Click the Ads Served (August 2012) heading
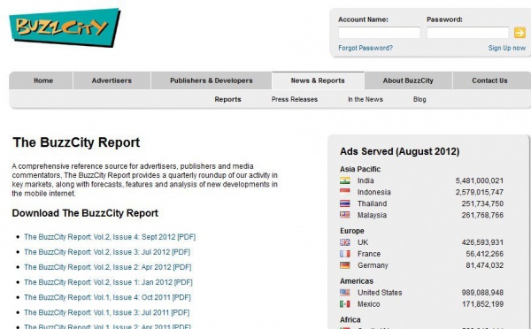This screenshot has width=531, height=329. pos(400,151)
